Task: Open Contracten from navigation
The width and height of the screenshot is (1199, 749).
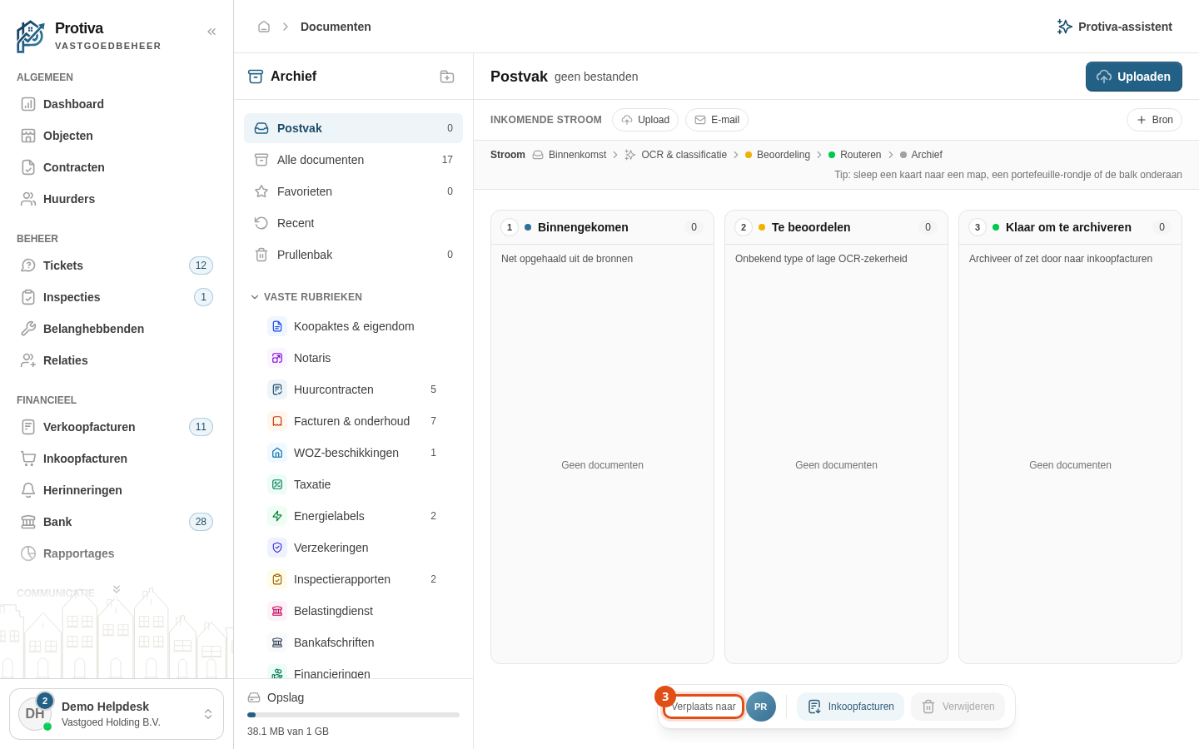Action: (117, 167)
